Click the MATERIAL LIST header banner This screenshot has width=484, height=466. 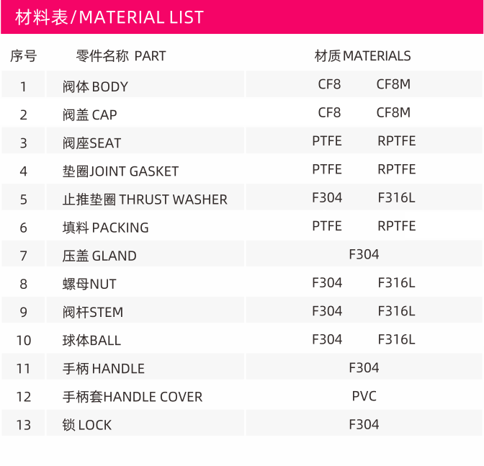point(242,17)
